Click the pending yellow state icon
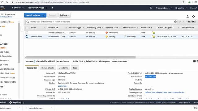This screenshot has height=111, width=198. pyautogui.click(x=106, y=37)
